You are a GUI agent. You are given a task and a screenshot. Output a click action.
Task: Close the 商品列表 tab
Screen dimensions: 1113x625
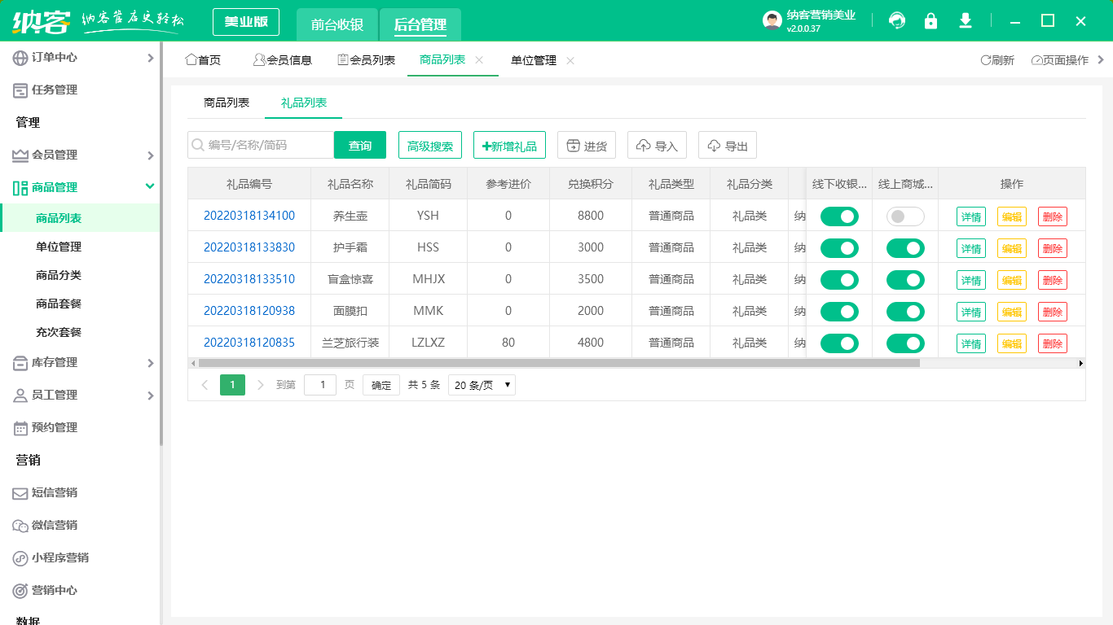(x=479, y=60)
